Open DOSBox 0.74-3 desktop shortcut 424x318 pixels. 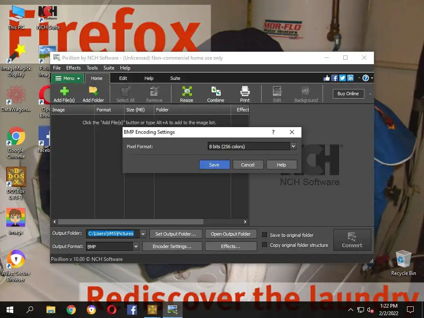pyautogui.click(x=16, y=183)
